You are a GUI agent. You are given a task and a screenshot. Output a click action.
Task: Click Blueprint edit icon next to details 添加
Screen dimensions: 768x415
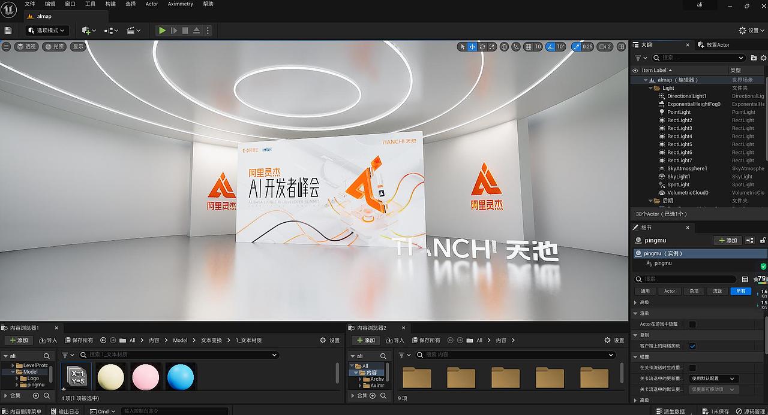(749, 240)
